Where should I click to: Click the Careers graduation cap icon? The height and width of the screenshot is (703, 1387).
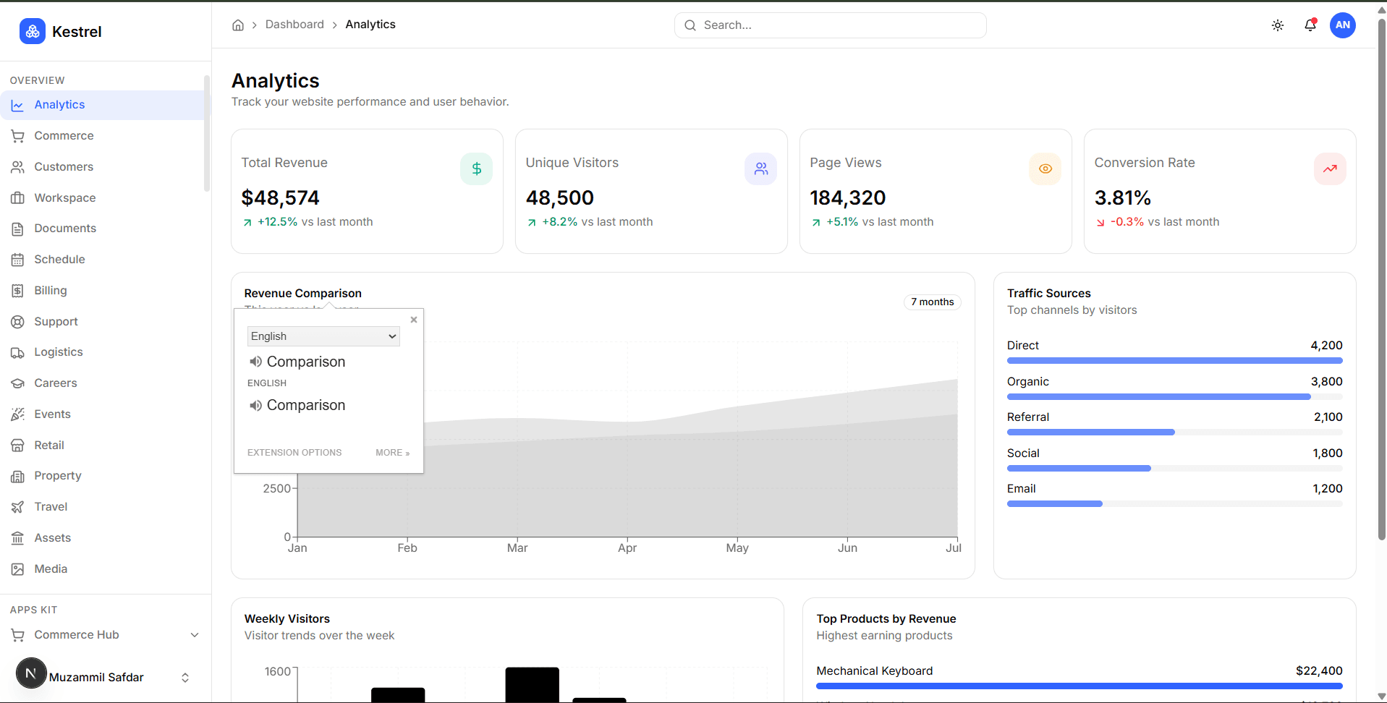pos(17,383)
